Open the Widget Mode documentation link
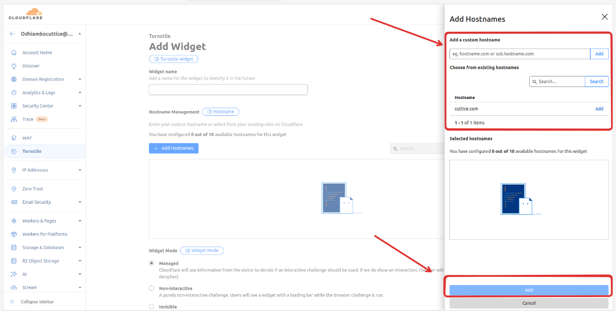Screen dimensions: 616x311 click(x=202, y=250)
